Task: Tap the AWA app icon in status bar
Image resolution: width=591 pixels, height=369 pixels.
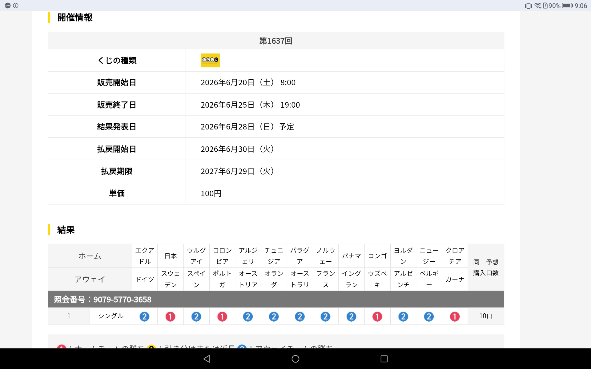Action: [8, 6]
